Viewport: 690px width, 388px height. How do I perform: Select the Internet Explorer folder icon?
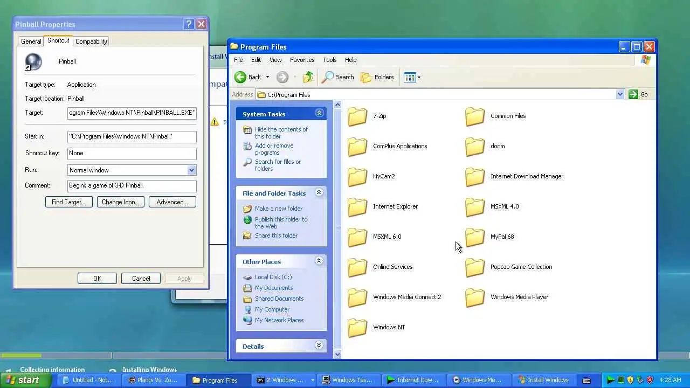[357, 206]
